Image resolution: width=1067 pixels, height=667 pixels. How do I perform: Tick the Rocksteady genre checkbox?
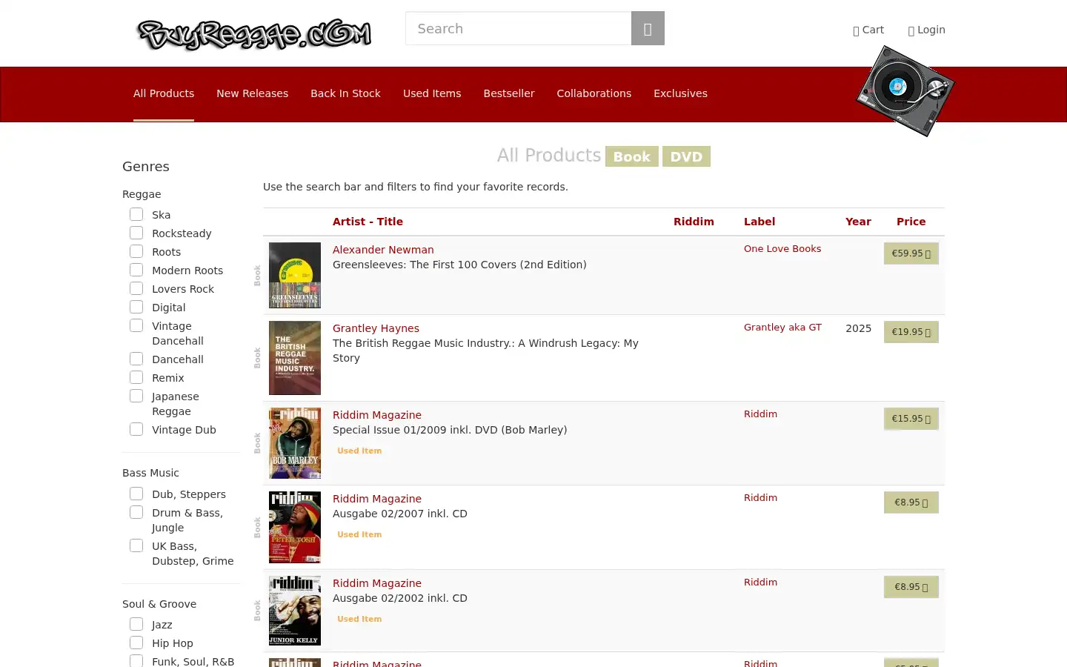[136, 233]
